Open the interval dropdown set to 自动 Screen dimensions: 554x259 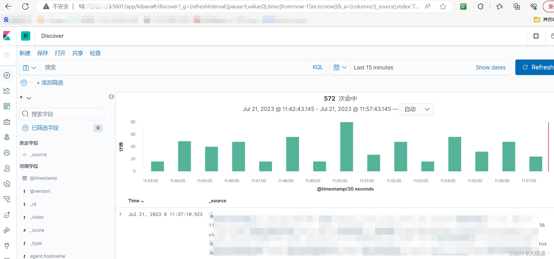(x=417, y=109)
